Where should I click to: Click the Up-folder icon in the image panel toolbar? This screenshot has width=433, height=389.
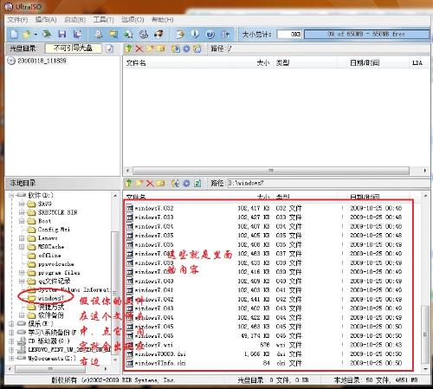(128, 49)
